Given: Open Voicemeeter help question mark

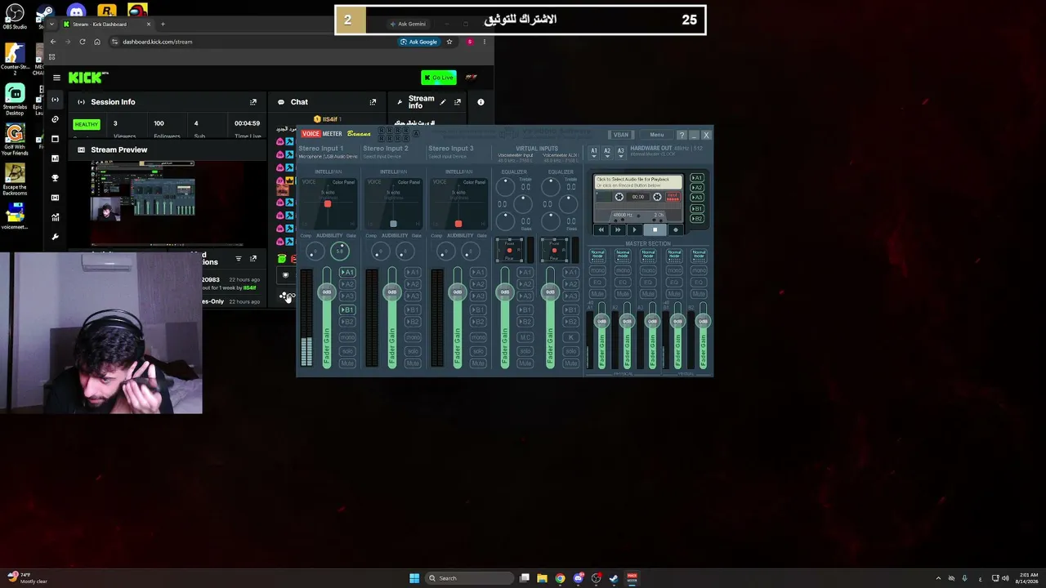Looking at the screenshot, I should pyautogui.click(x=682, y=135).
